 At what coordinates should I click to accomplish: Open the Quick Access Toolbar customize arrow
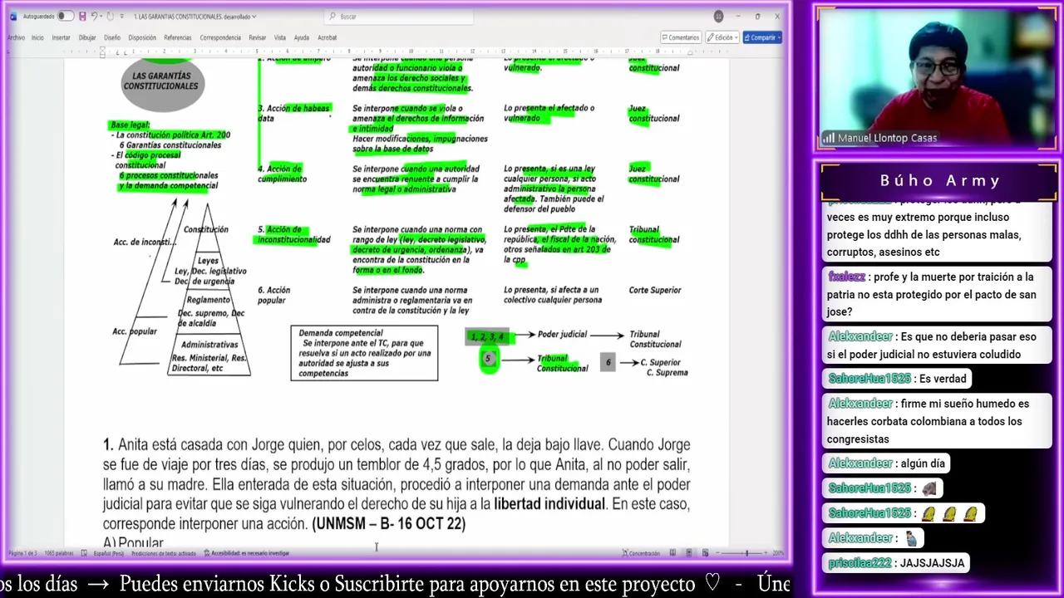coord(122,16)
